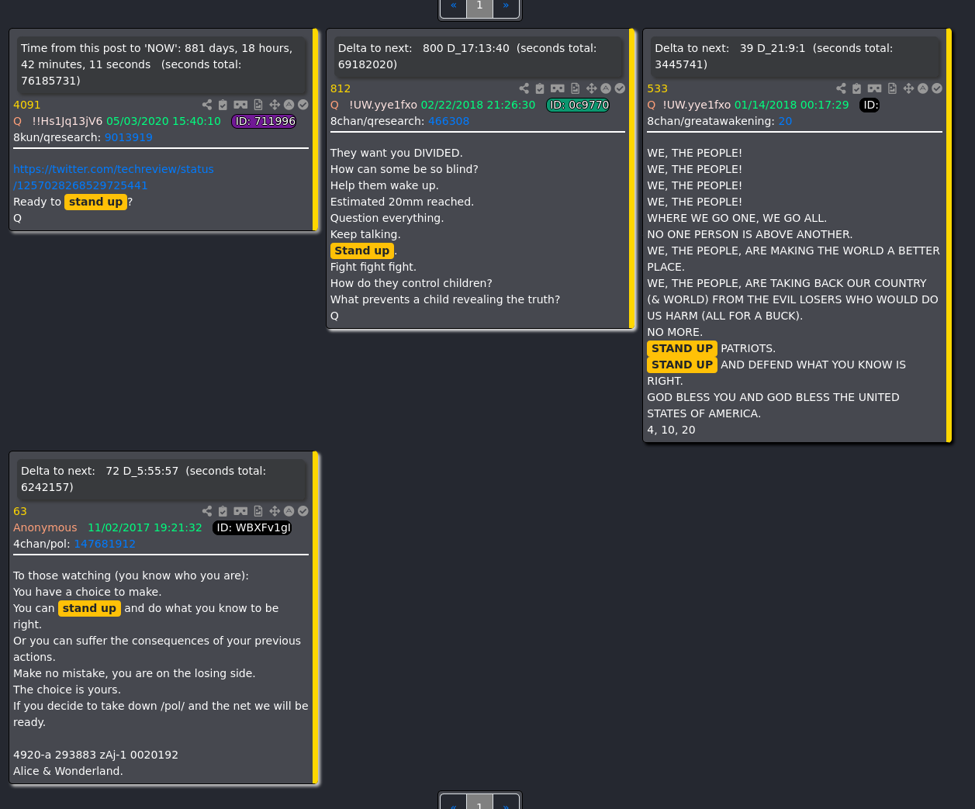Click timestamp 01/14/2018 00:17:29

pos(791,105)
